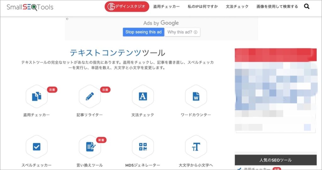Open the spell checker (スペルチェッカー) checkmark icon
The image size is (322, 170).
point(36,147)
